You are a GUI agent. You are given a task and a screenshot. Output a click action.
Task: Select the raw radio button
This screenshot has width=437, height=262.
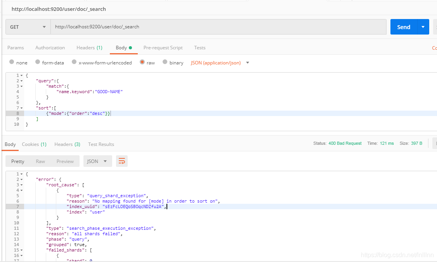142,62
